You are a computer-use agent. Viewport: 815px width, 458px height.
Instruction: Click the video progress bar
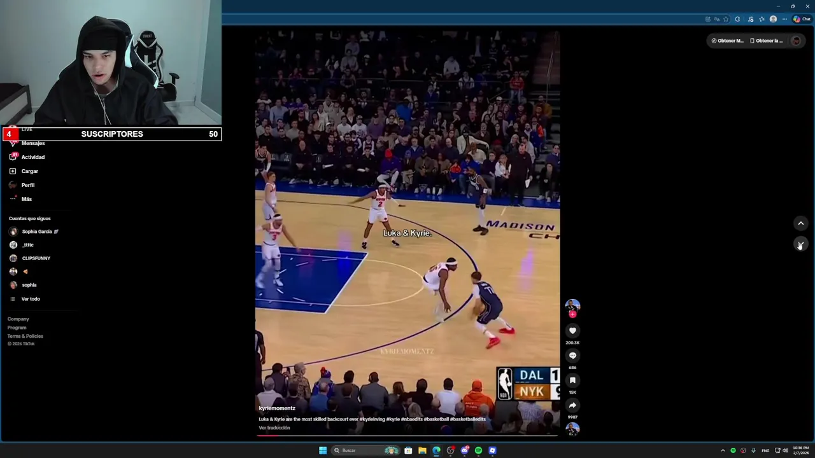407,436
